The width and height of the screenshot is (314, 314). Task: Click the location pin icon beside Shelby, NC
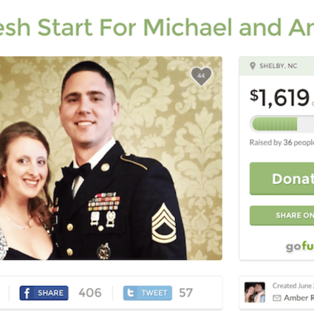[x=253, y=66]
